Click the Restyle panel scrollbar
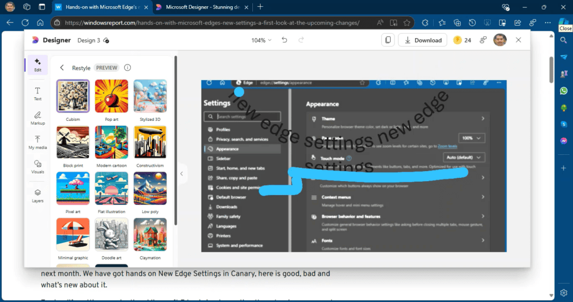 tap(175, 140)
